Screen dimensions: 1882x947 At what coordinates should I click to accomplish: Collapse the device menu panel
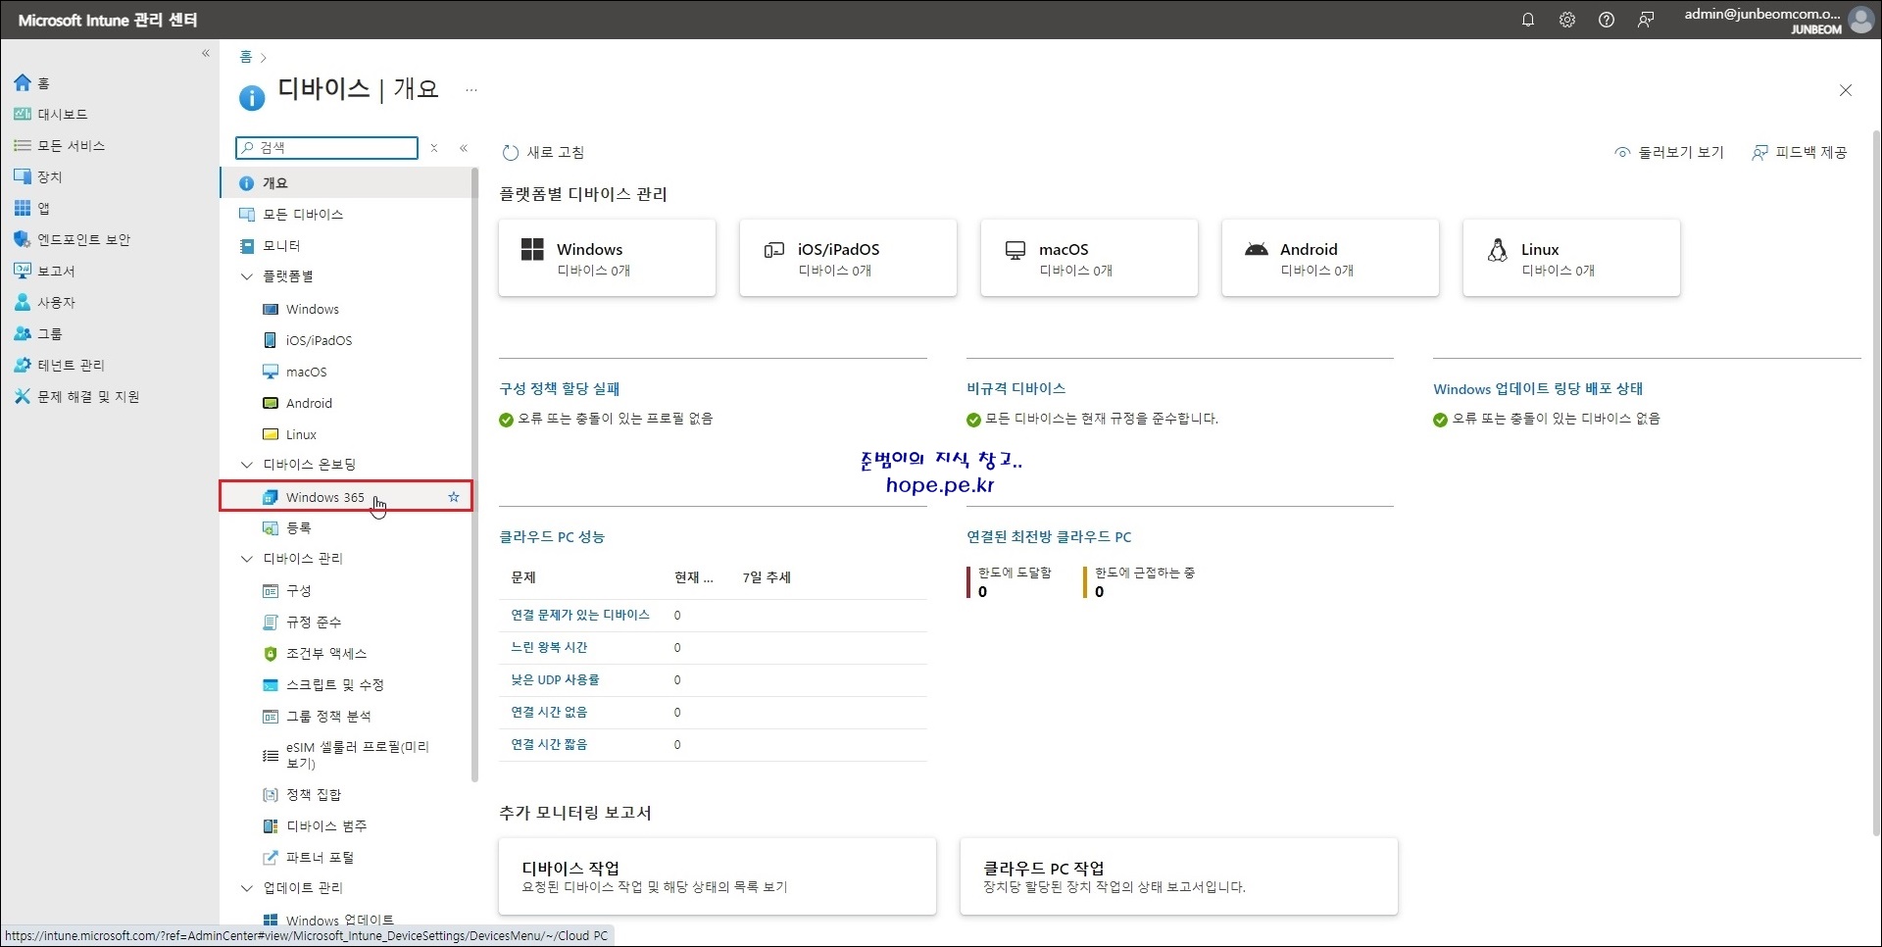[x=464, y=148]
